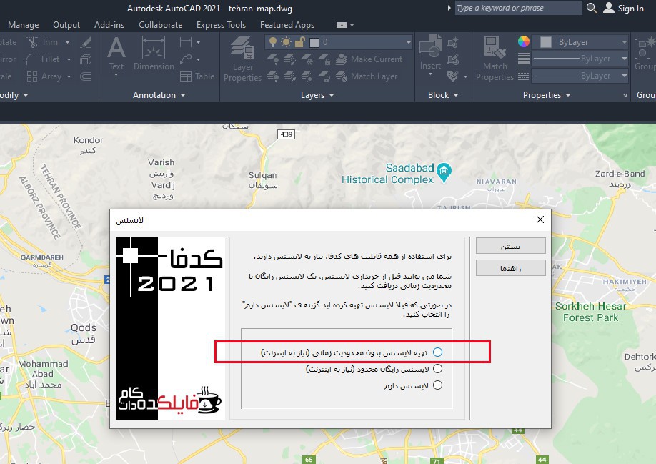This screenshot has height=464, width=656.
Task: Expand the Layers panel
Action: [x=317, y=95]
